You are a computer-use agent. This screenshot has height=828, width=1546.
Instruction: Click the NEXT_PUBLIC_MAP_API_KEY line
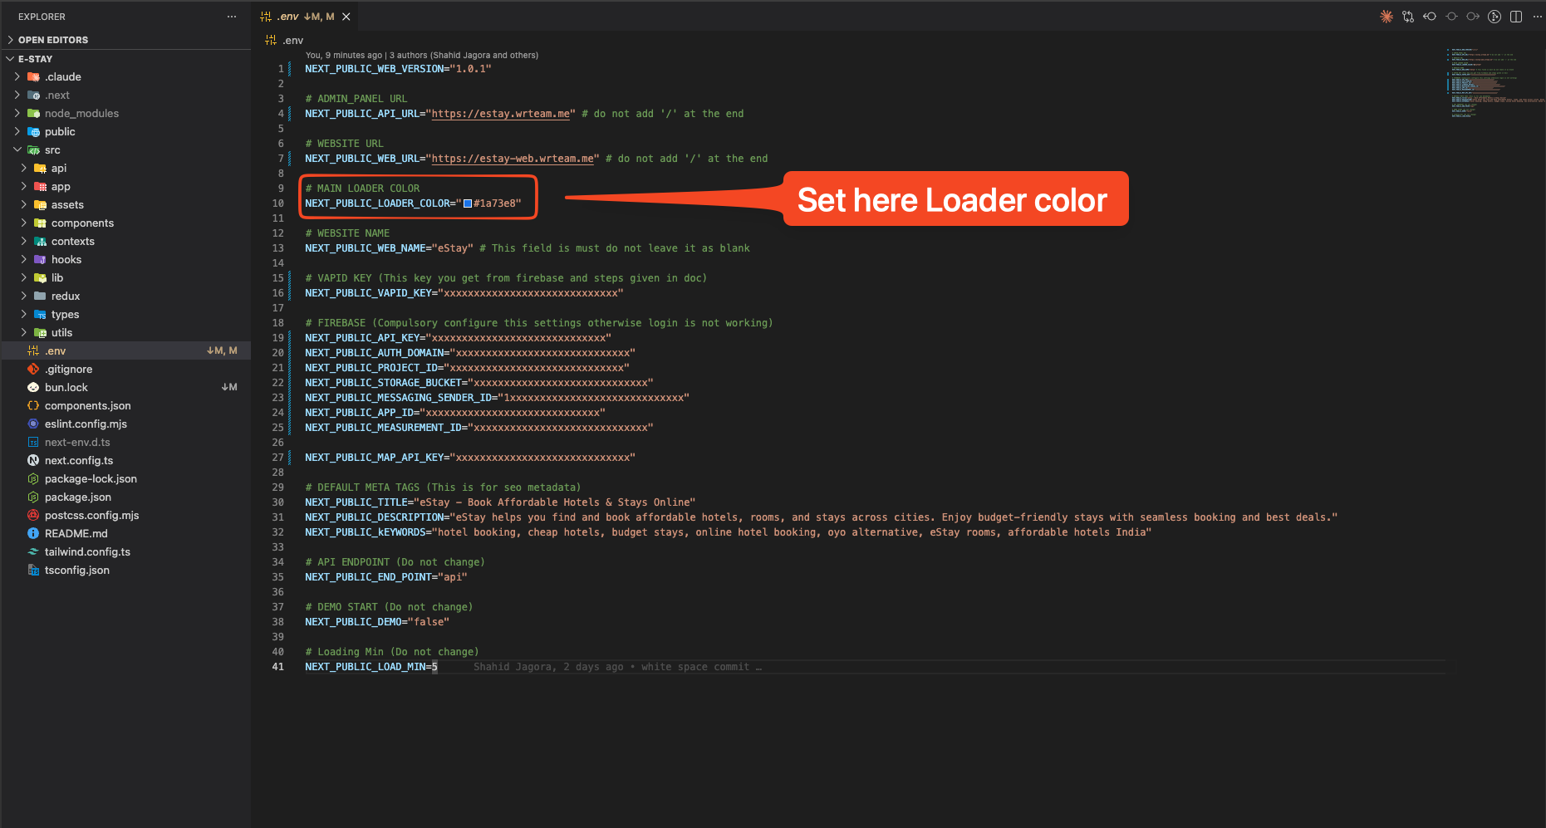(x=469, y=458)
